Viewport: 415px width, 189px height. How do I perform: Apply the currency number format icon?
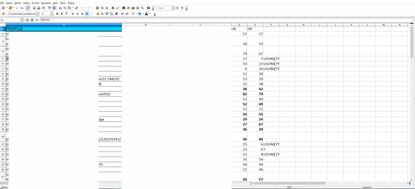(x=97, y=14)
